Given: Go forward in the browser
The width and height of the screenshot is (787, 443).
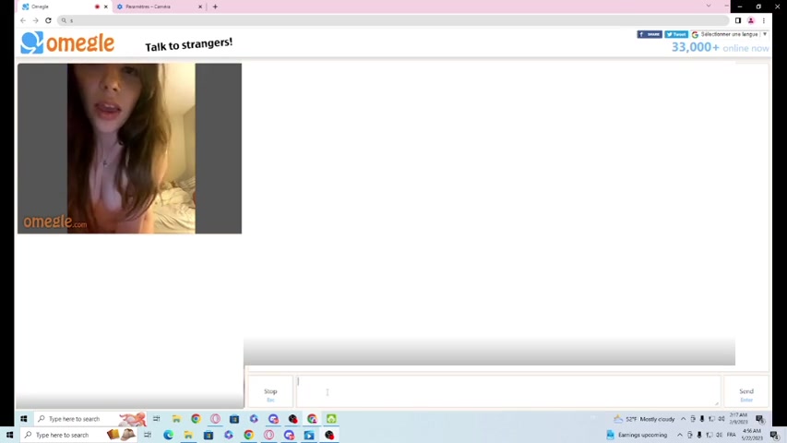Looking at the screenshot, I should [36, 20].
